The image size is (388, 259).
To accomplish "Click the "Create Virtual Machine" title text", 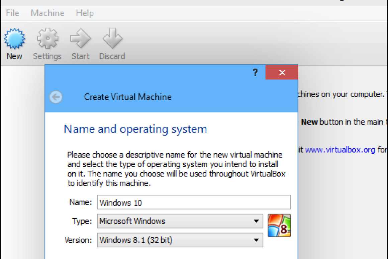I will (x=127, y=97).
